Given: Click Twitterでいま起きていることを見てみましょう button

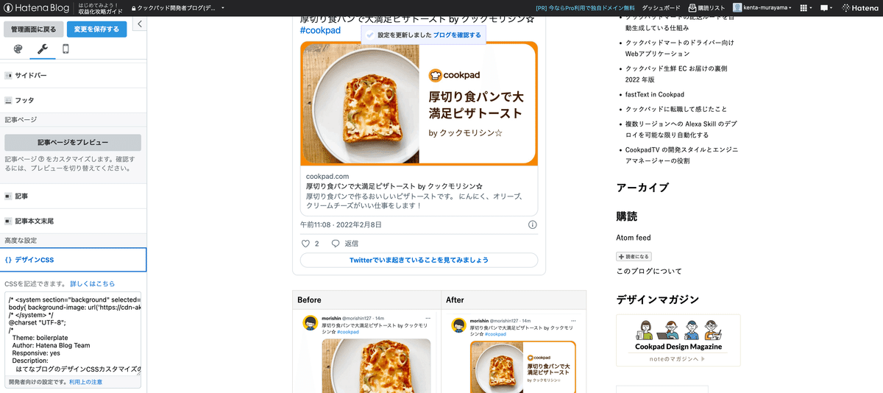Looking at the screenshot, I should pyautogui.click(x=419, y=260).
